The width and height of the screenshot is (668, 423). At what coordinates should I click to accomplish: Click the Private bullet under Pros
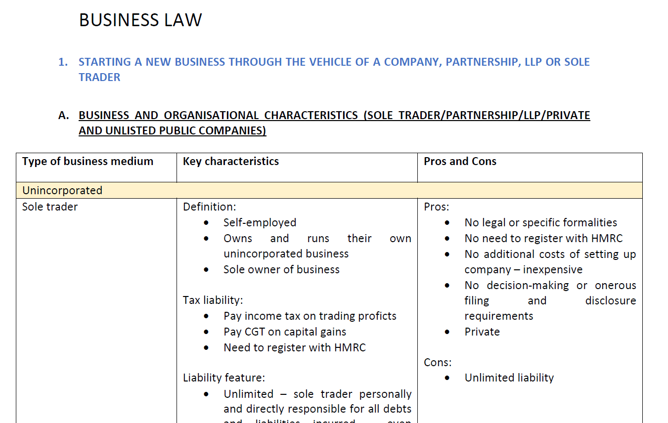(482, 332)
